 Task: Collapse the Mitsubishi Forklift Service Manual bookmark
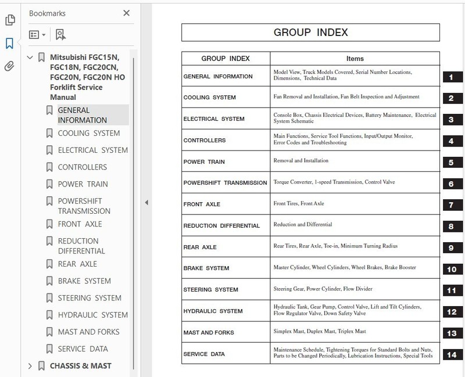click(30, 57)
